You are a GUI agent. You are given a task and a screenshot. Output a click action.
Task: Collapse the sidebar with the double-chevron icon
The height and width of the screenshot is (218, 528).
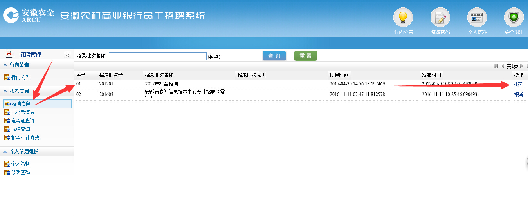(x=67, y=55)
